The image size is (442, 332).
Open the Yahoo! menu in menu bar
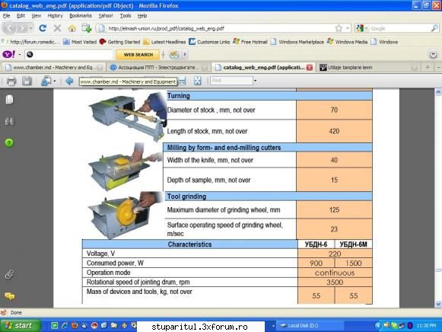(106, 16)
